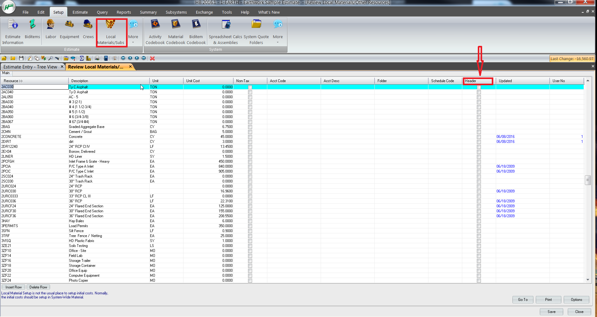Toggle Non-Tax checkbox for 2CONCRETE row
597x317 pixels.
tap(250, 137)
